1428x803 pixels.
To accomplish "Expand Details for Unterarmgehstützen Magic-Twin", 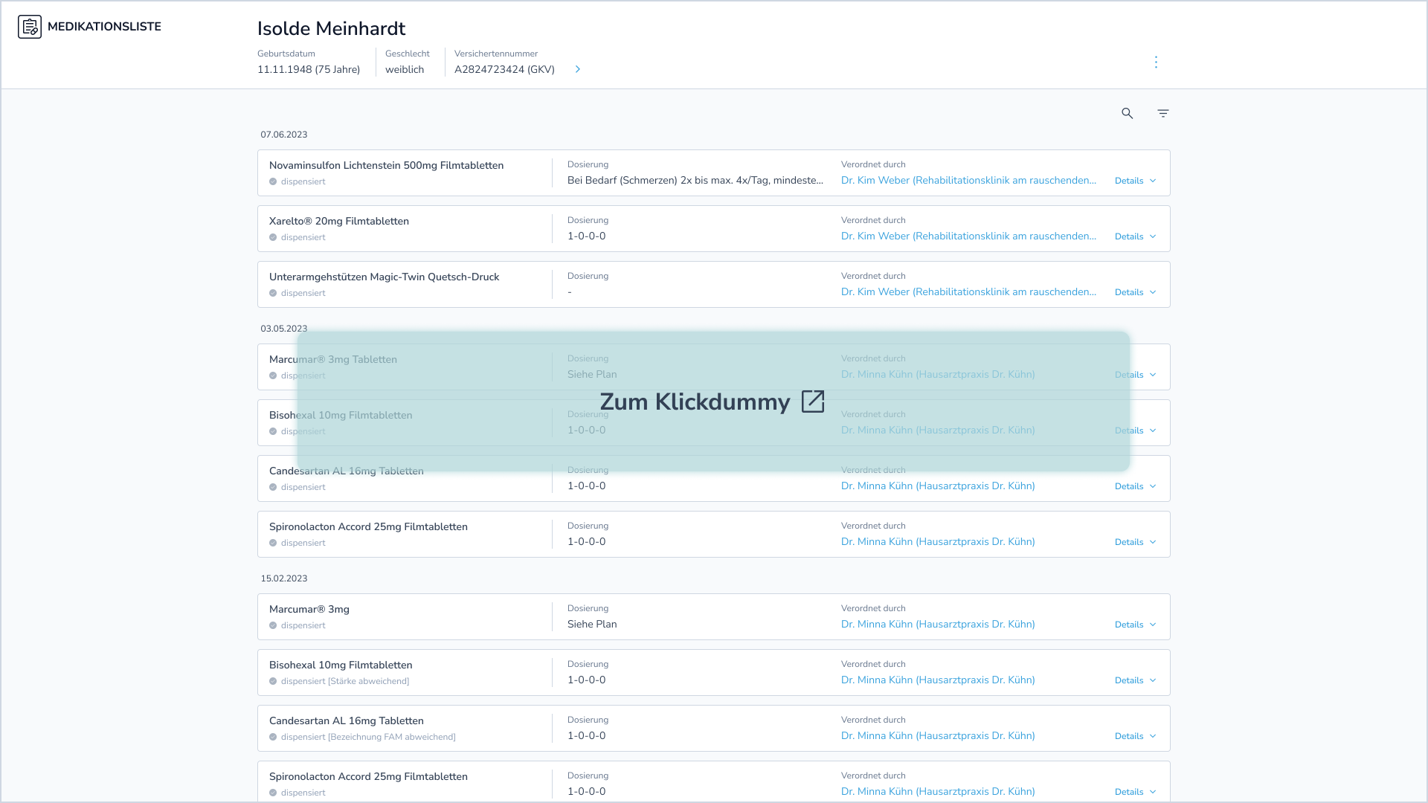I will tap(1135, 292).
